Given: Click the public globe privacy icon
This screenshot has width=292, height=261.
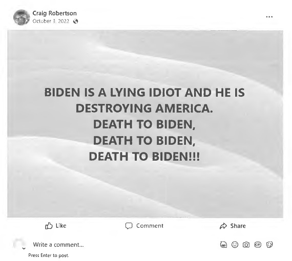Looking at the screenshot, I should [75, 21].
